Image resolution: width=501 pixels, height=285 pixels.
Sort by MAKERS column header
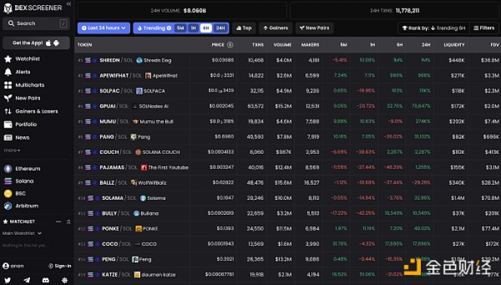point(310,44)
